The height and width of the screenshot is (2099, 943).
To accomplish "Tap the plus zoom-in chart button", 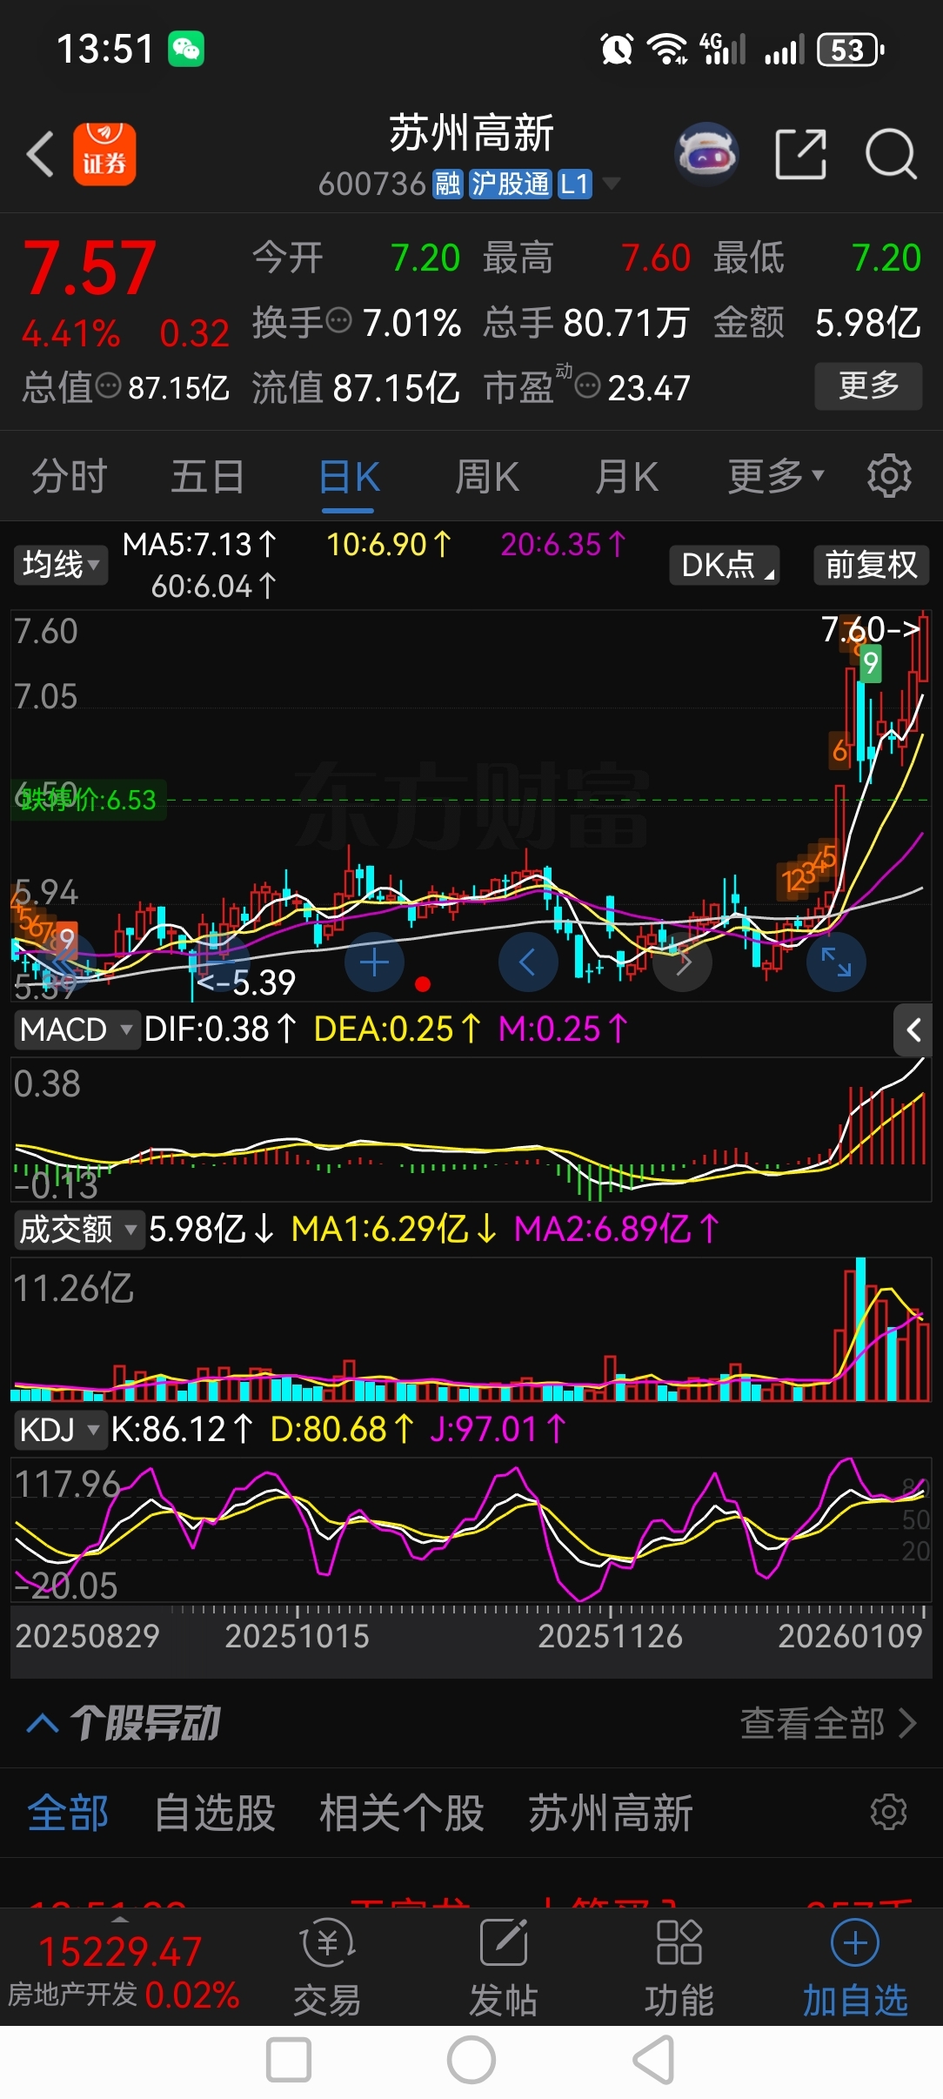I will (x=374, y=962).
